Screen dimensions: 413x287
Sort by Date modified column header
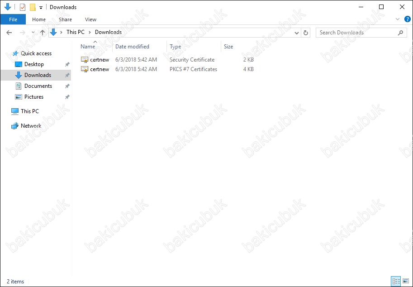pos(132,47)
